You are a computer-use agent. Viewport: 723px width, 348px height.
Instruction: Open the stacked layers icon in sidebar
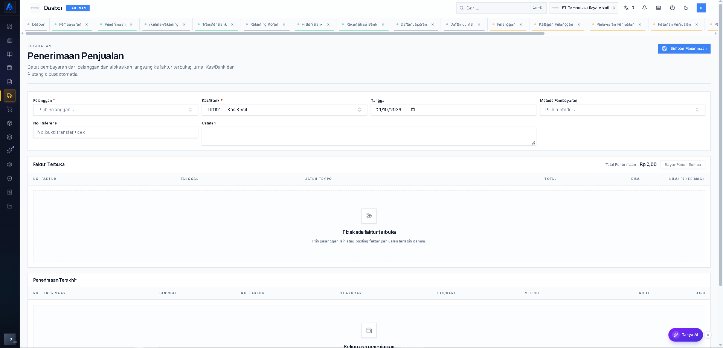10,137
